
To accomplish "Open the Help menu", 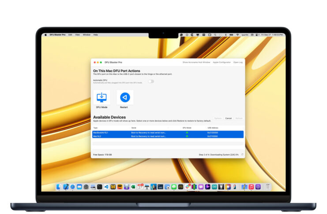I will pos(95,35).
